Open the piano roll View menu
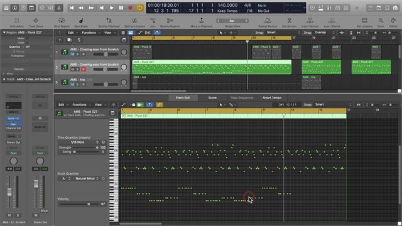This screenshot has height=226, width=402. click(100, 105)
